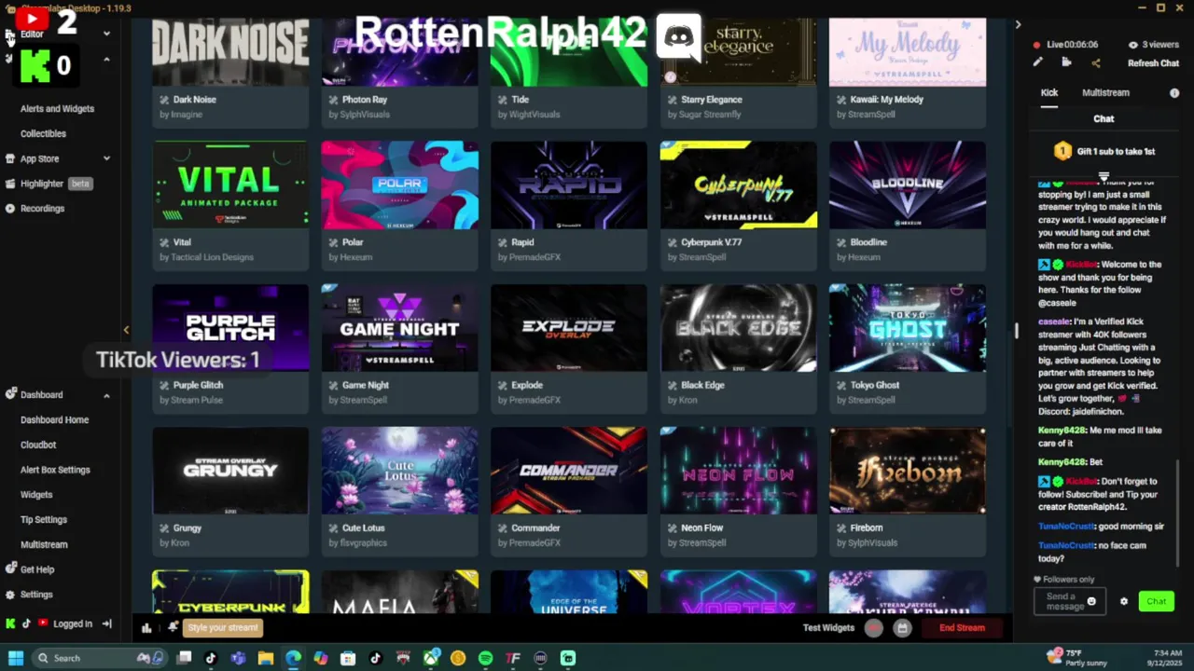Switch to the Multistream chat tab
1194x671 pixels.
[x=1105, y=92]
